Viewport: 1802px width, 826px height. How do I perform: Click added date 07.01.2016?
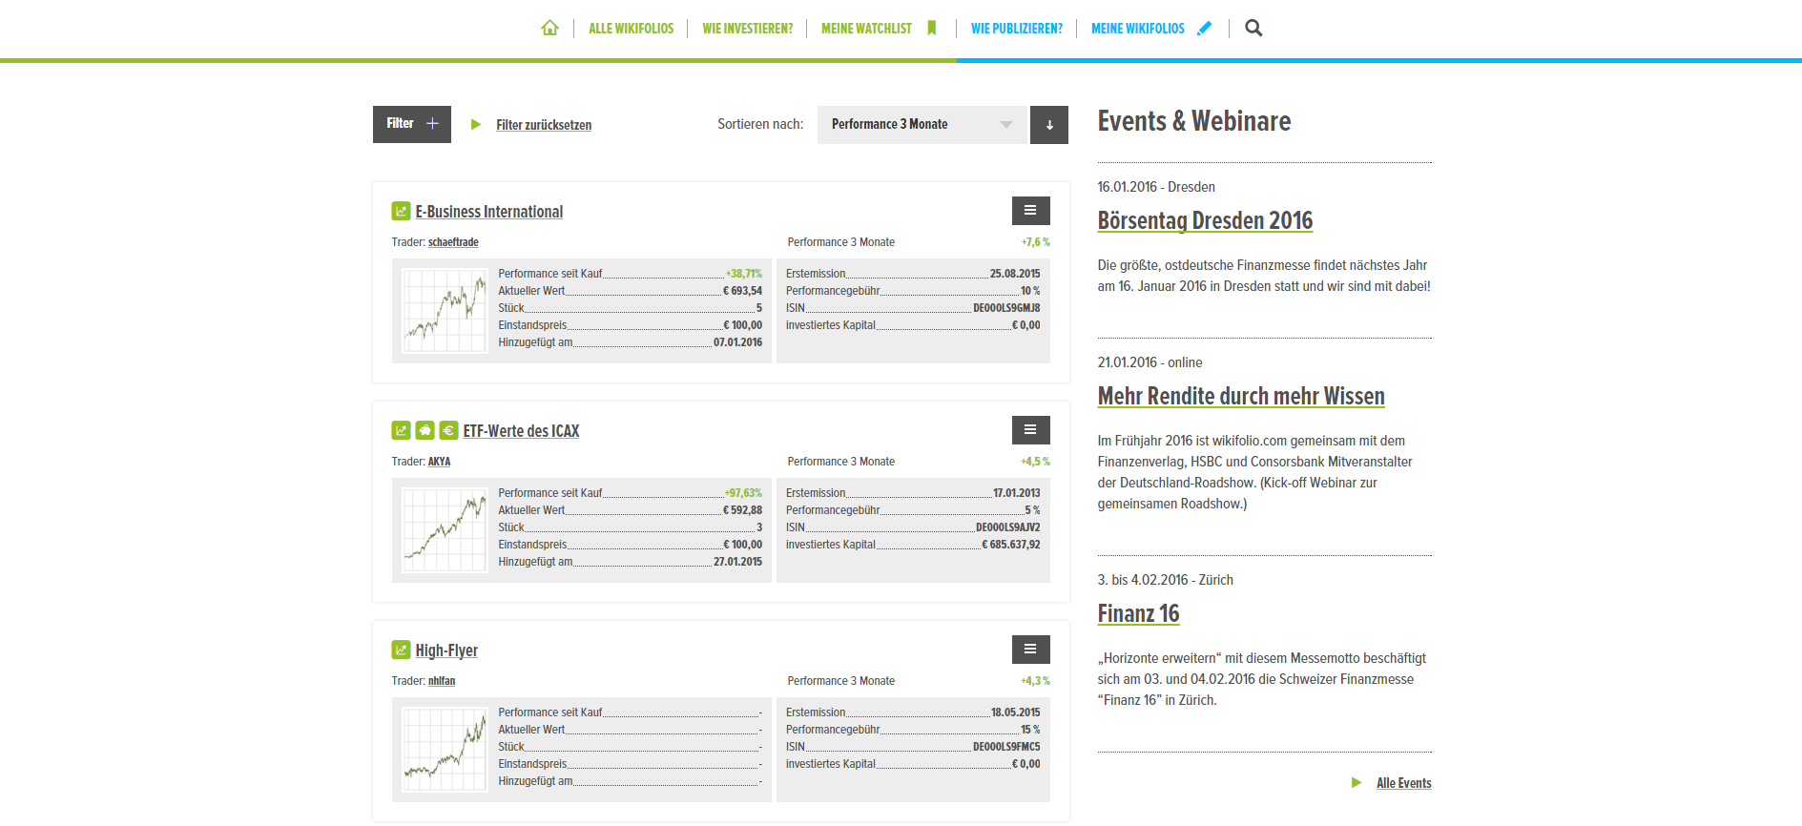(x=737, y=342)
